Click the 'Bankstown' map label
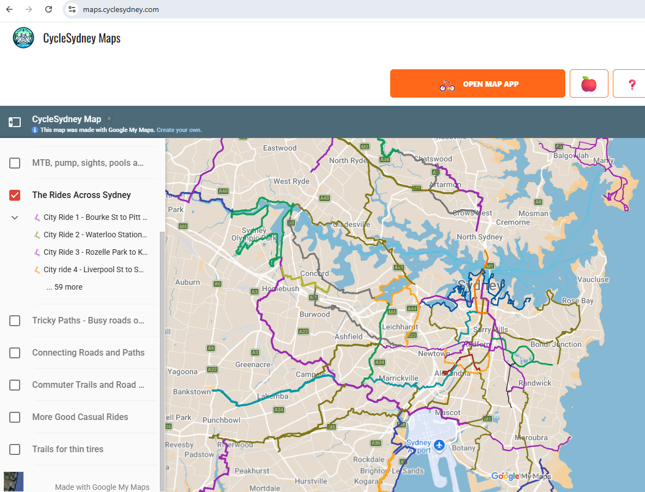The width and height of the screenshot is (645, 492). pos(192,392)
